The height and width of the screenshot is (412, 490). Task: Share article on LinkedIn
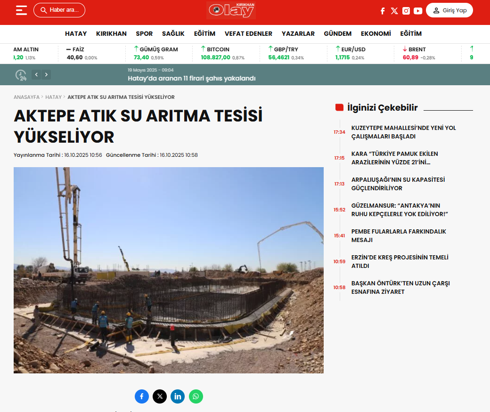178,396
